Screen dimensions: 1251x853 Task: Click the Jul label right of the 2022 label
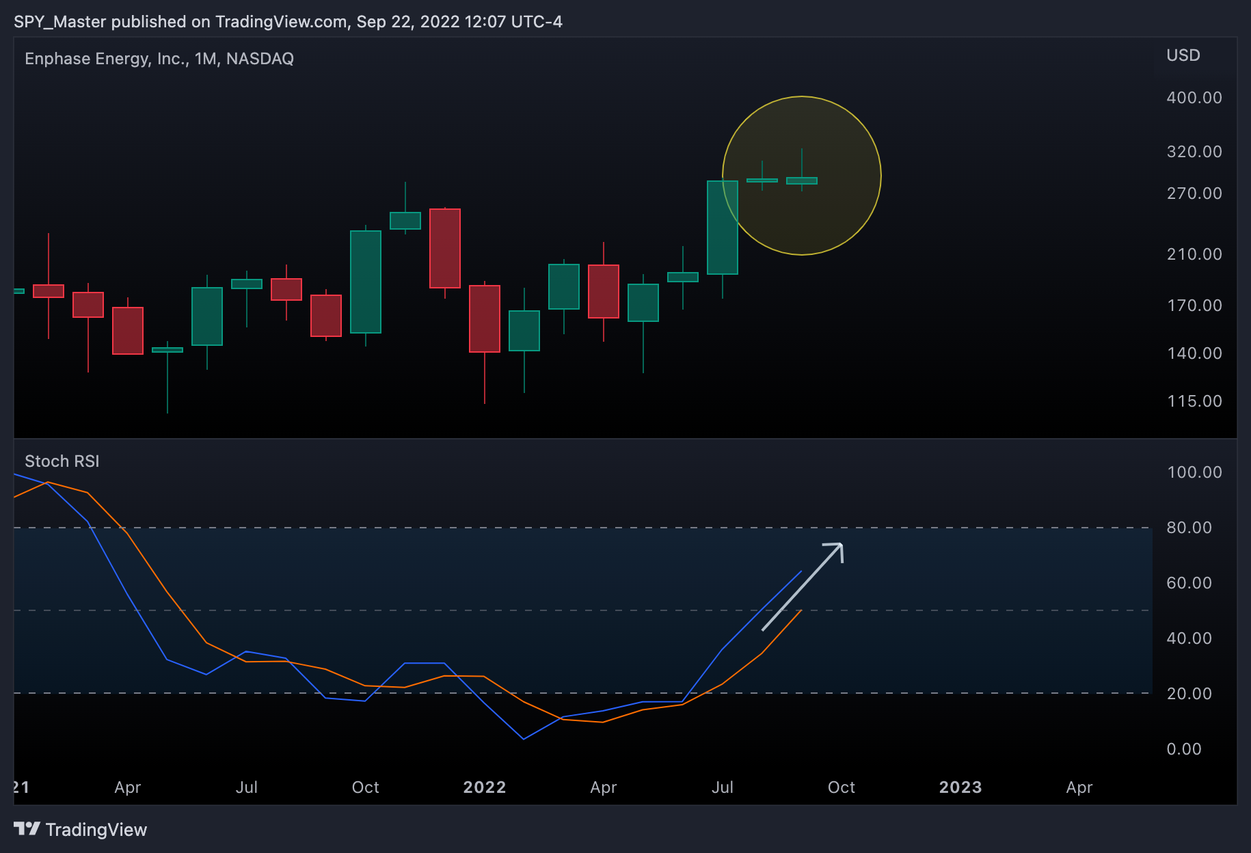pos(723,787)
